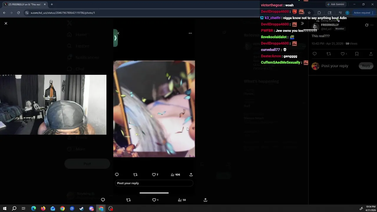
Task: Click PWFBR username in chat
Action: pyautogui.click(x=267, y=31)
